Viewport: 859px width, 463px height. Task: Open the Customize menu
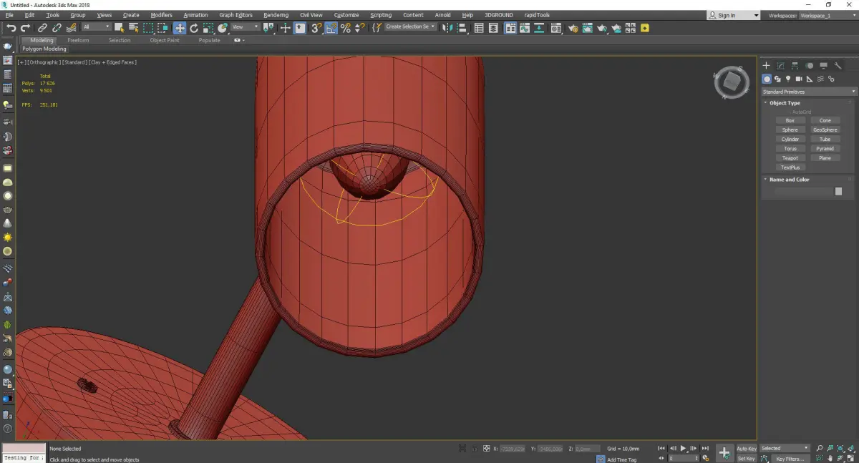click(x=346, y=15)
